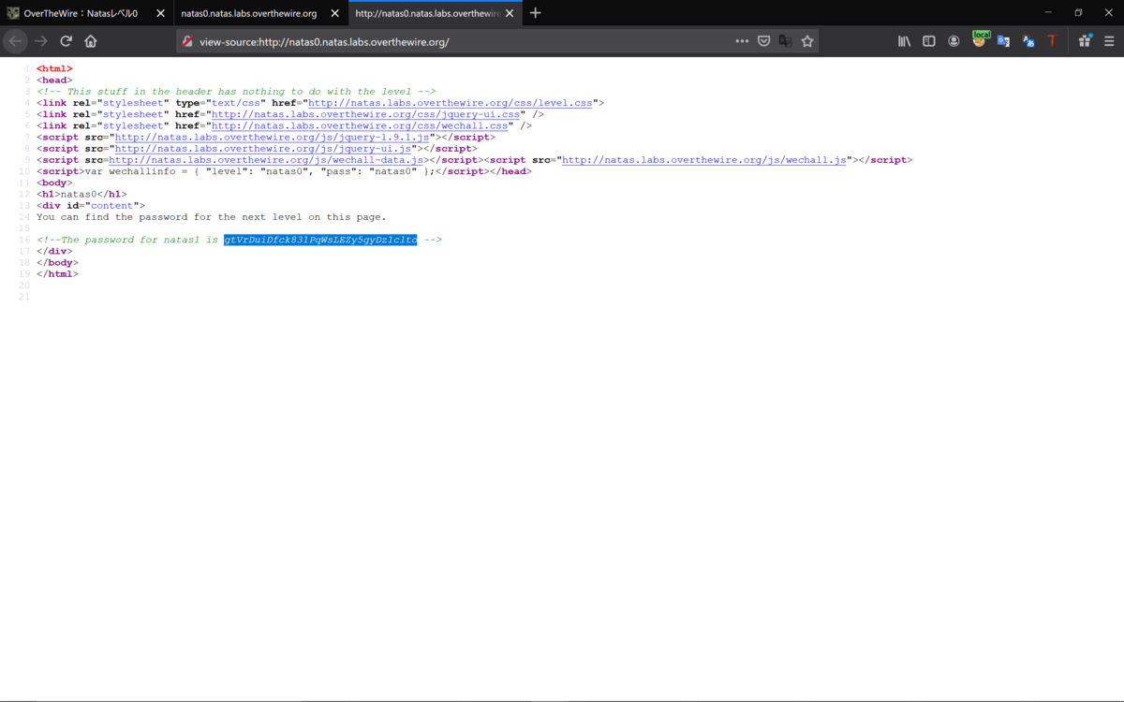Image resolution: width=1124 pixels, height=702 pixels.
Task: Click the opening <html> tag
Action: pyautogui.click(x=54, y=68)
